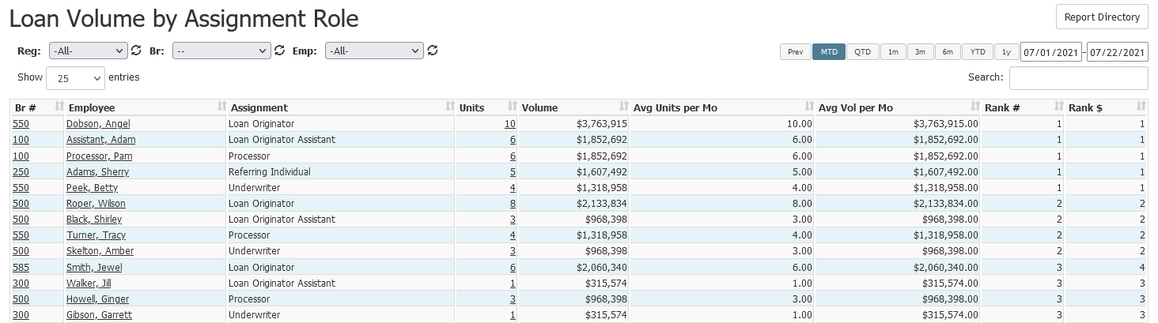
Task: Open the Emp employee dropdown
Action: click(x=374, y=51)
